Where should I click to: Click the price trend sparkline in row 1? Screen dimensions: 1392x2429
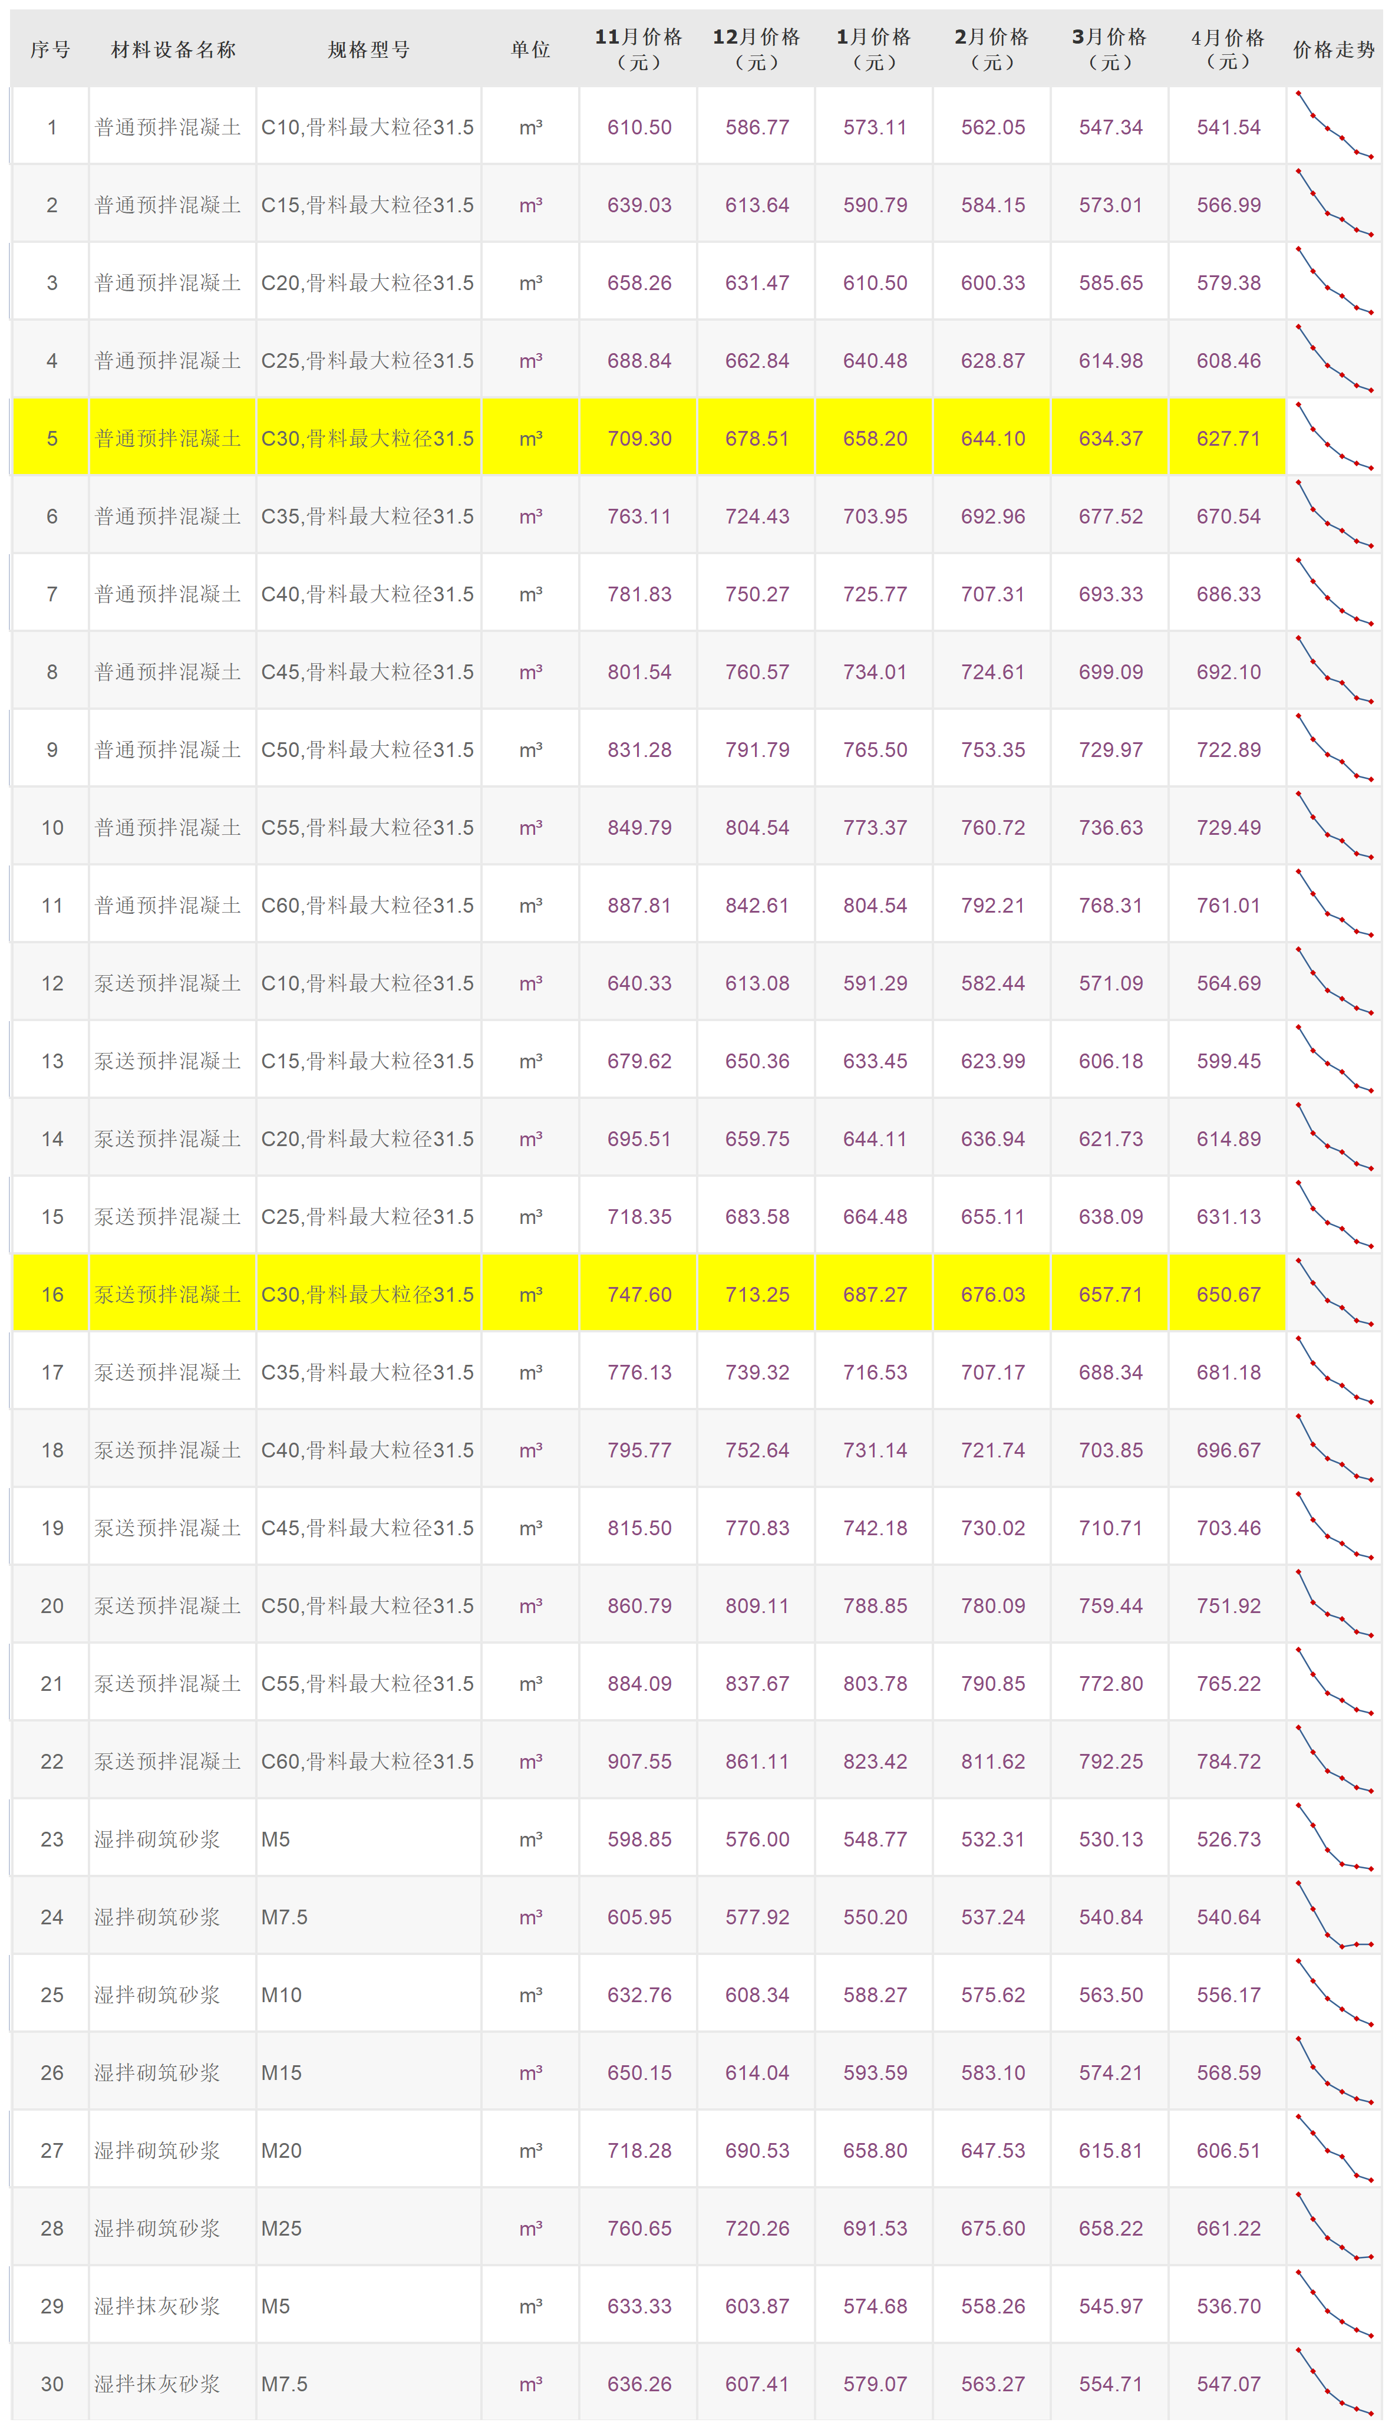coord(1334,126)
